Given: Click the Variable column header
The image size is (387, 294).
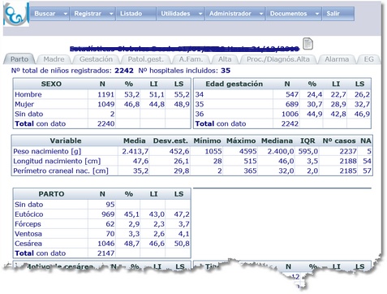Looking at the screenshot, I should pyautogui.click(x=66, y=141).
